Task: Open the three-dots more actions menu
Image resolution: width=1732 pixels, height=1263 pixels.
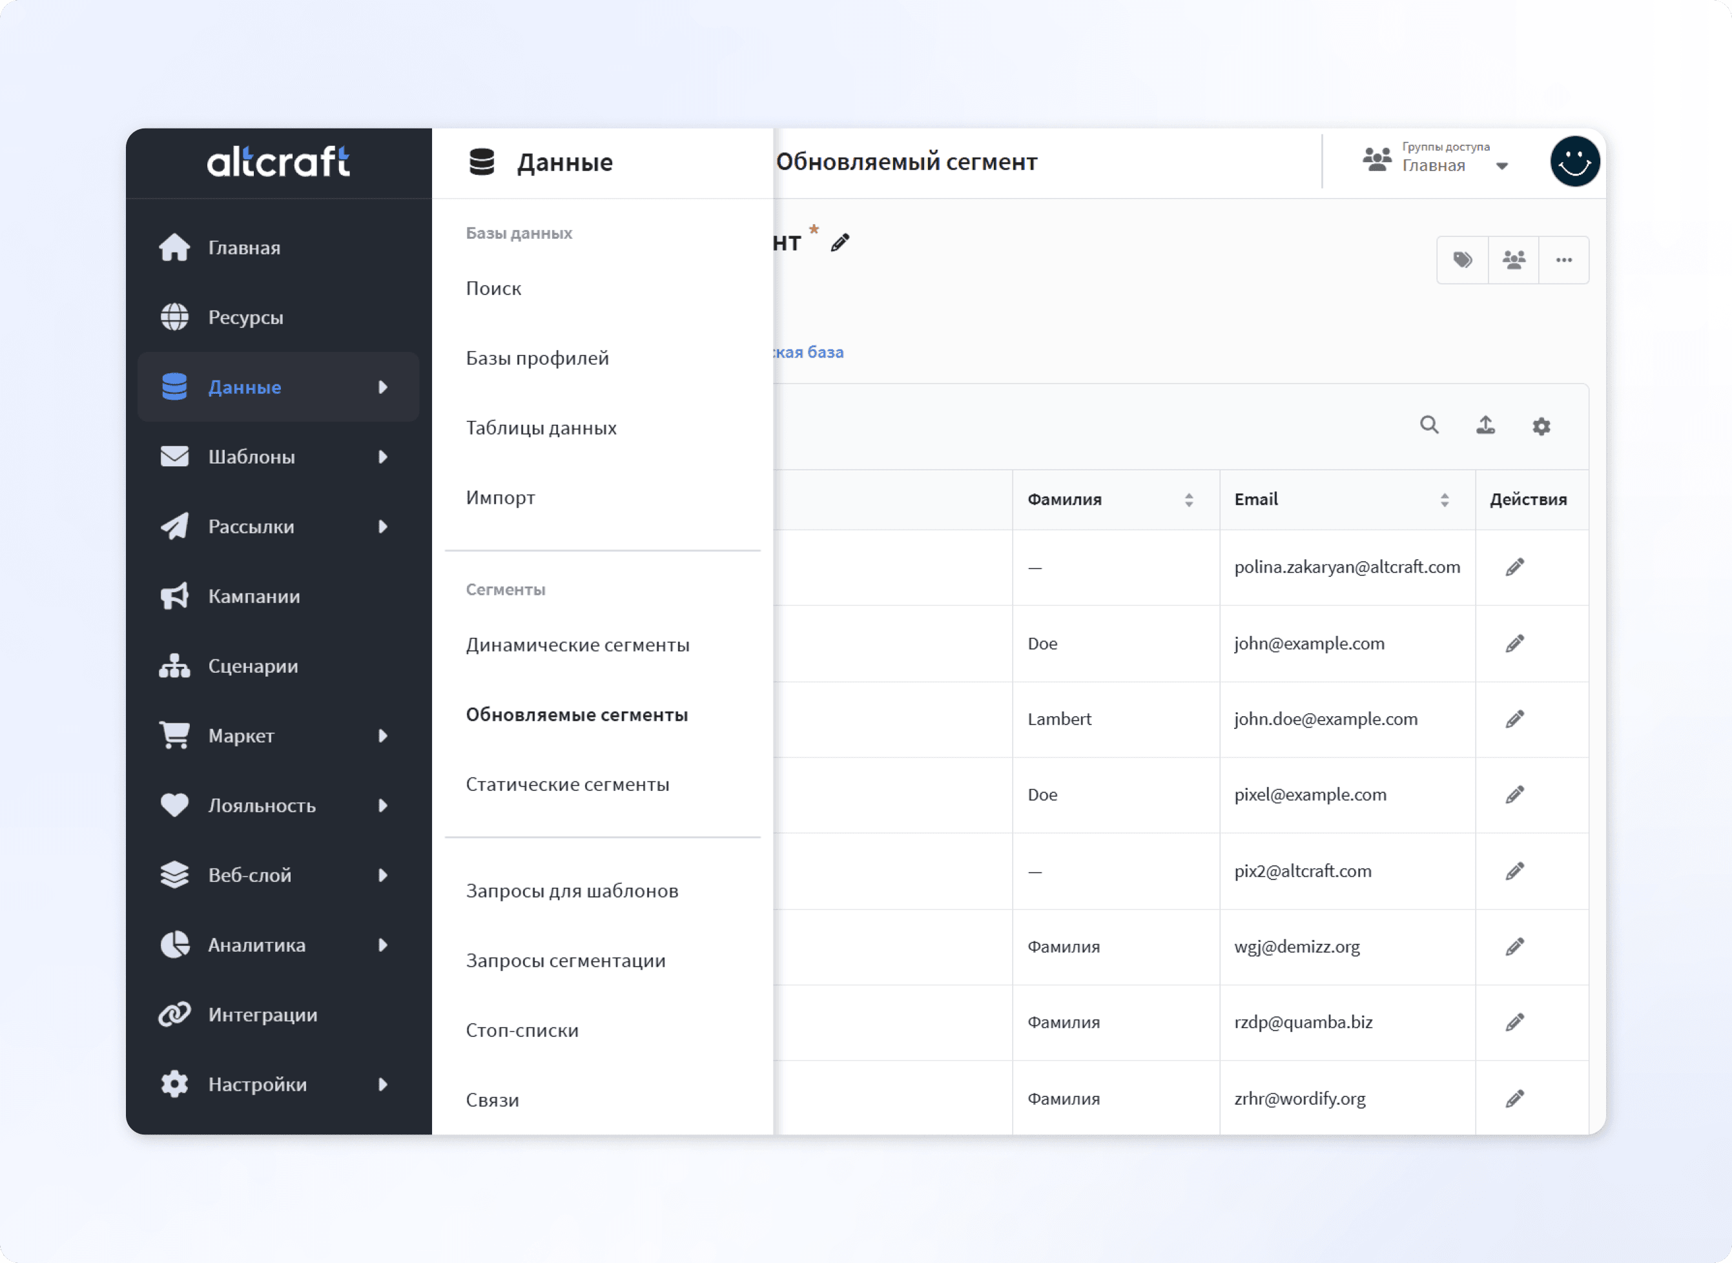Action: click(x=1563, y=260)
